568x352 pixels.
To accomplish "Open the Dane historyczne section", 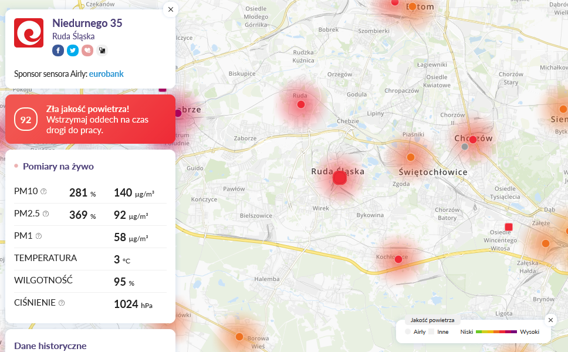I will 50,346.
